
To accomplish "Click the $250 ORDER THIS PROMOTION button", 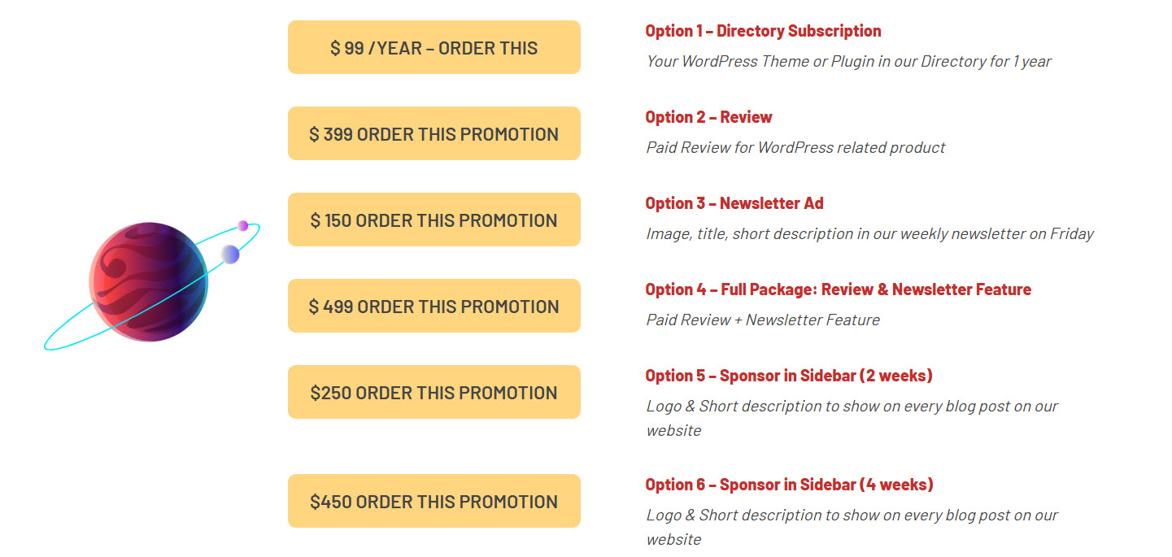I will pos(434,392).
